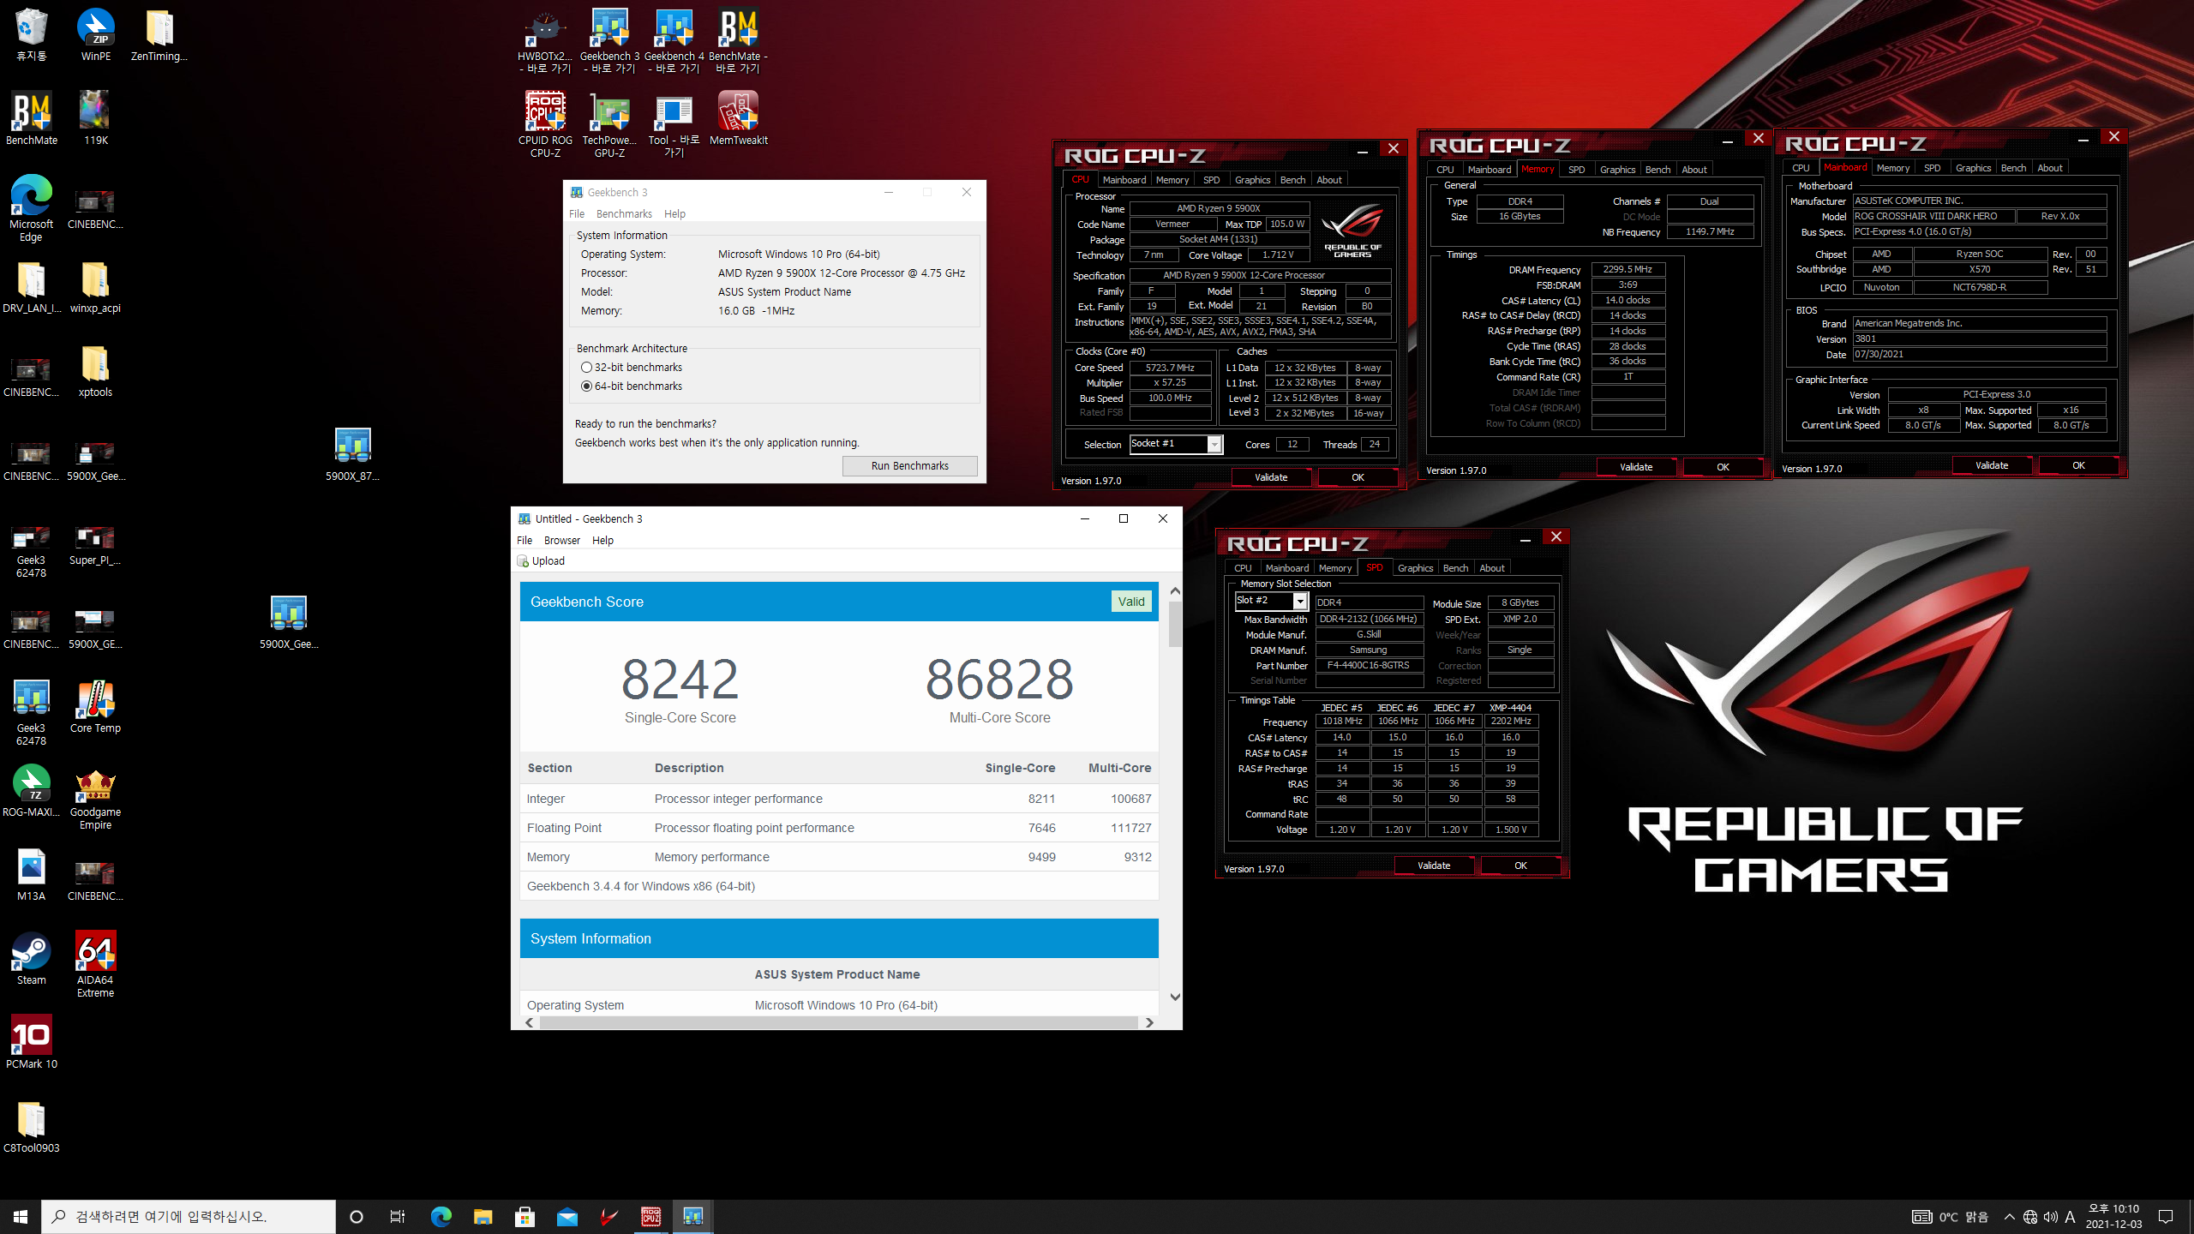The height and width of the screenshot is (1234, 2194).
Task: Switch to CPU-Z taskbar button
Action: (x=651, y=1216)
